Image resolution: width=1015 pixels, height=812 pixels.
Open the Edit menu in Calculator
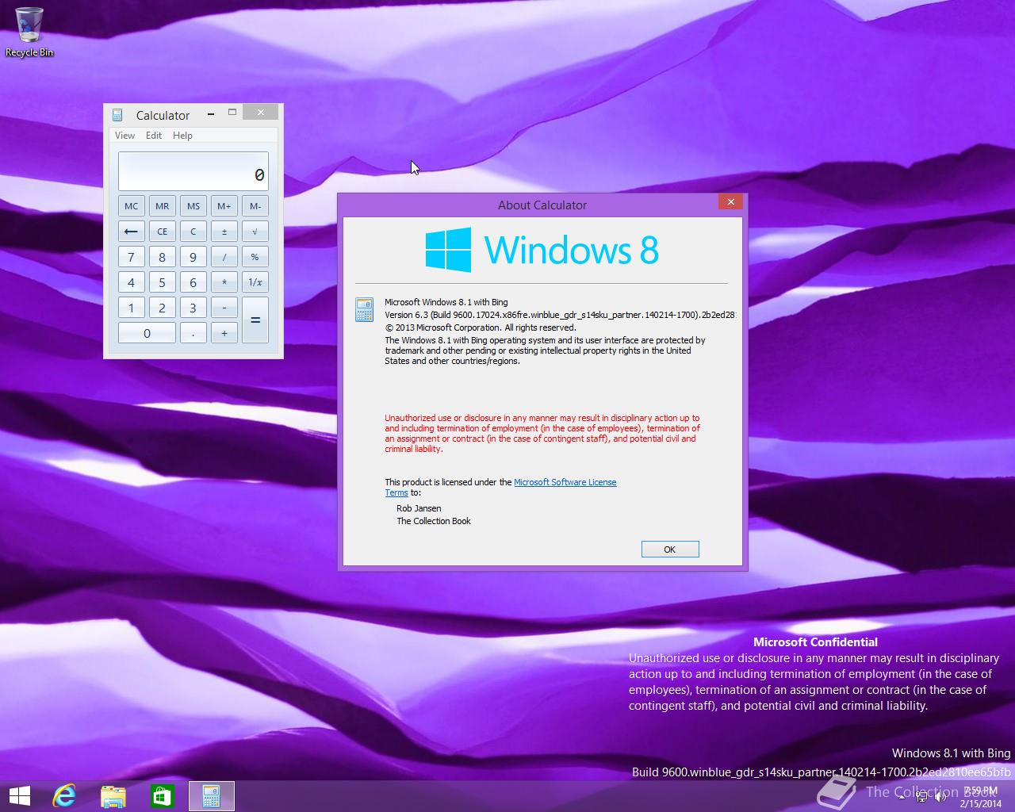(154, 136)
